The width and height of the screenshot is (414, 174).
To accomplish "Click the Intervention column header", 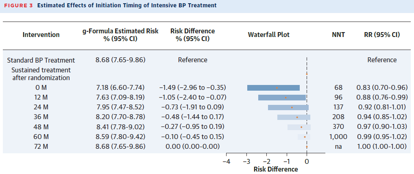I will click(41, 35).
